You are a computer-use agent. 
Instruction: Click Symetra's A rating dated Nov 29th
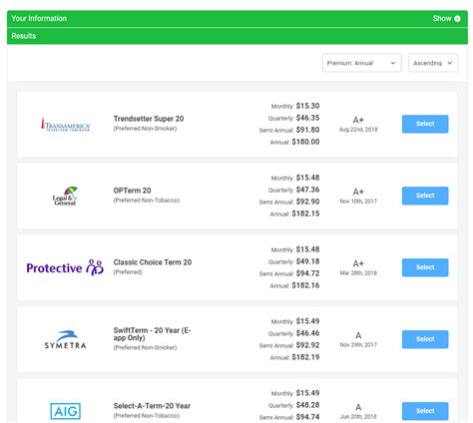tap(358, 335)
